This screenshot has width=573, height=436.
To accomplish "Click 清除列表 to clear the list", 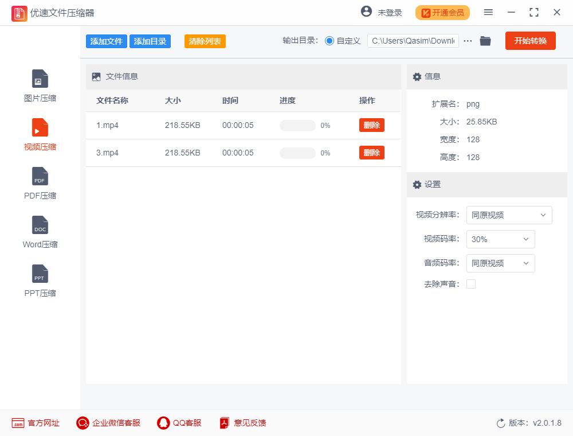I will 205,41.
